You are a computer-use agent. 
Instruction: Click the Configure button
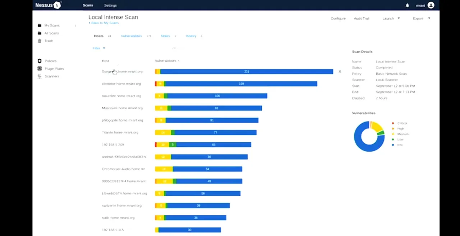click(338, 18)
